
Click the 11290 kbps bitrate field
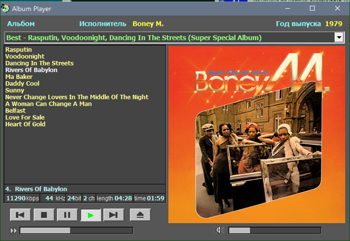pos(22,198)
